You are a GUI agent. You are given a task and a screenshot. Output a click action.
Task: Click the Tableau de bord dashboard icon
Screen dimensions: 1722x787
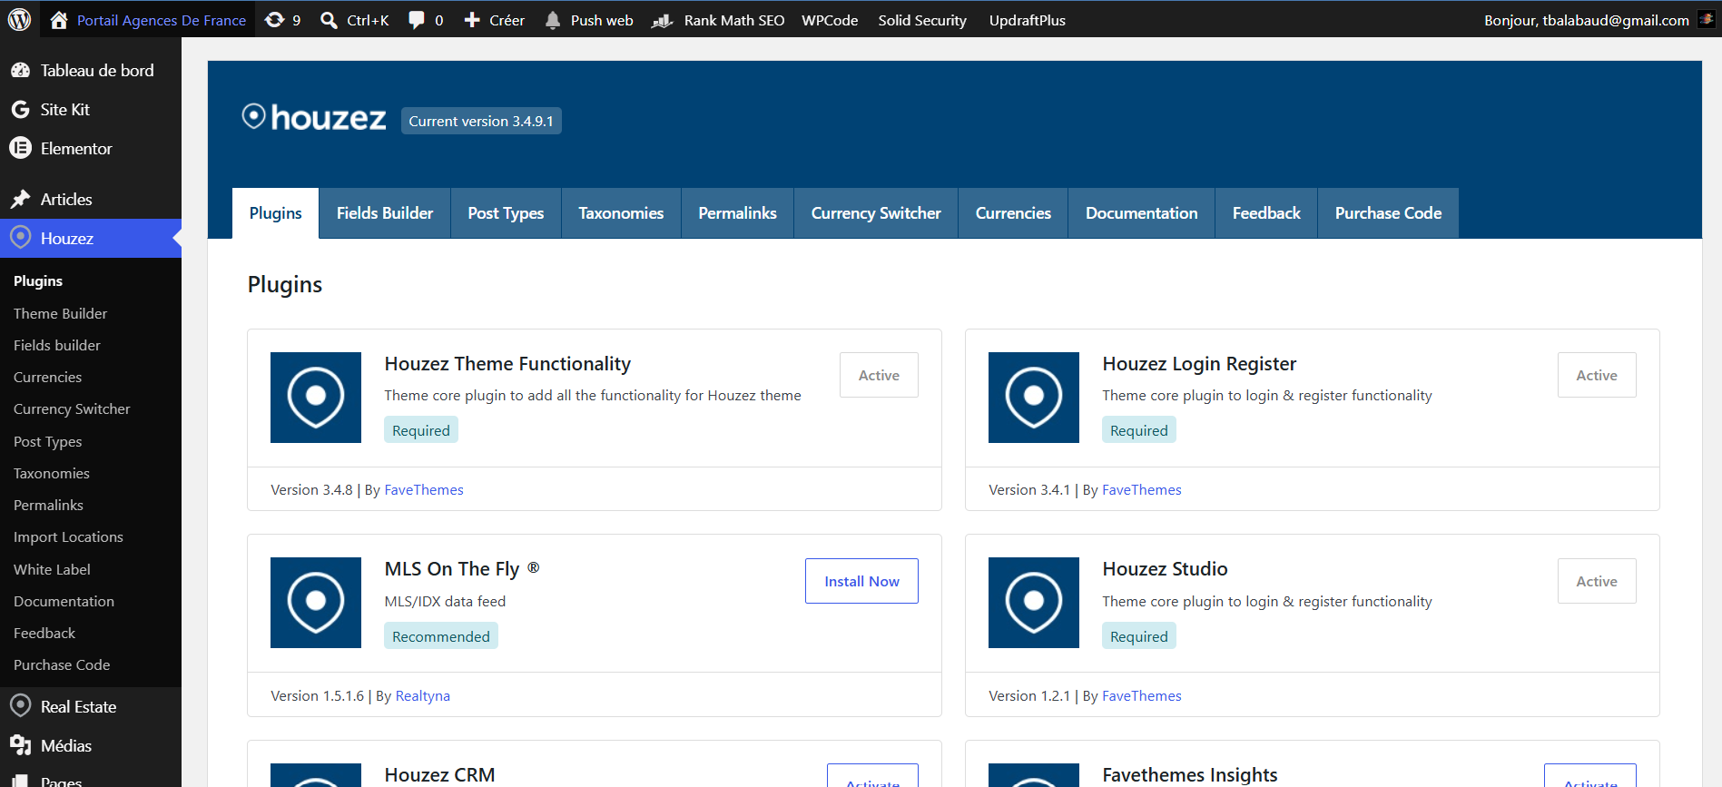coord(20,70)
